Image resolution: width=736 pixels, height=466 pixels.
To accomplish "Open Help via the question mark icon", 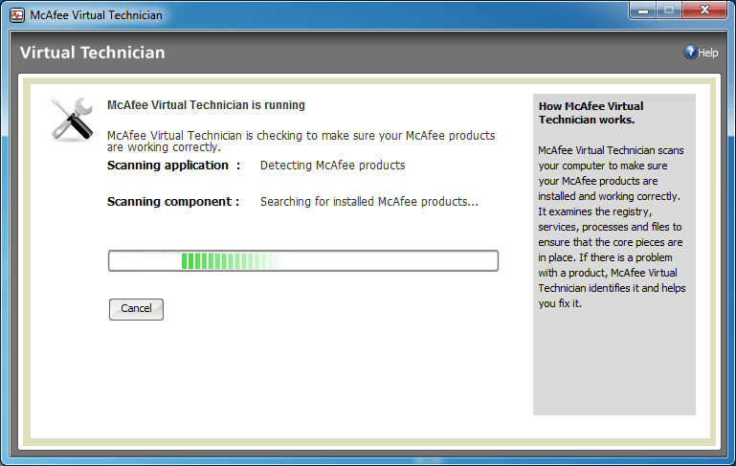I will (x=690, y=52).
